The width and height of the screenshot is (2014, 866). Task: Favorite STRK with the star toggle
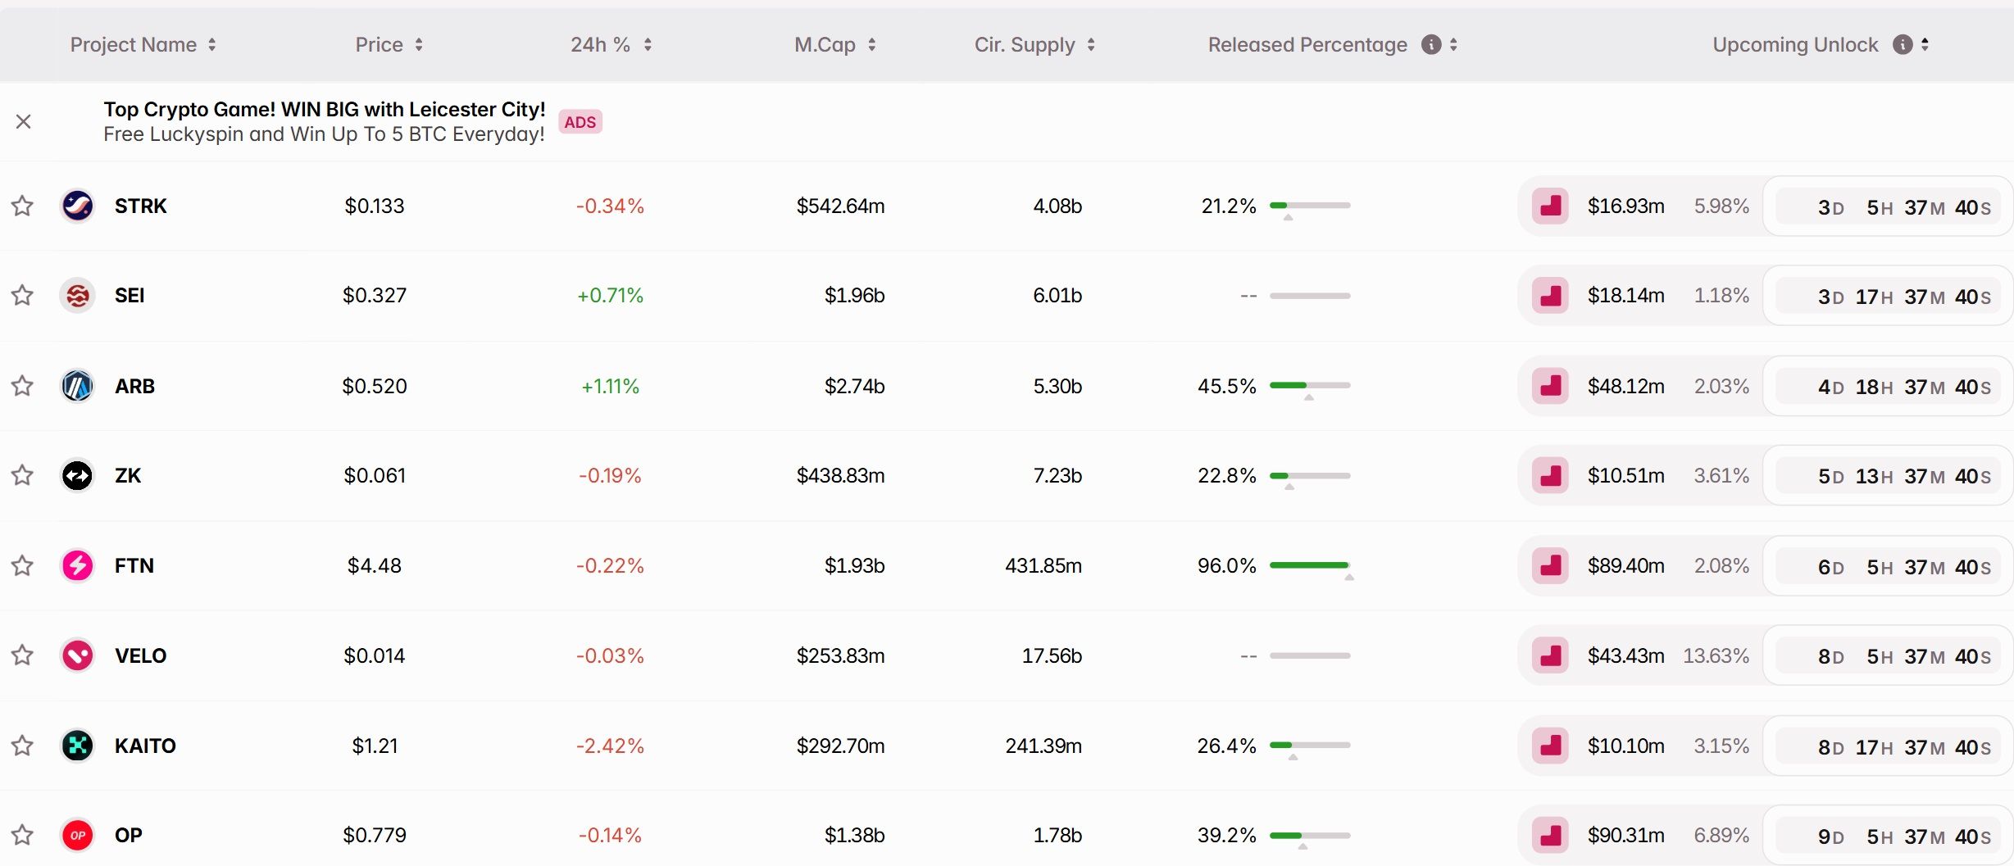[x=22, y=206]
